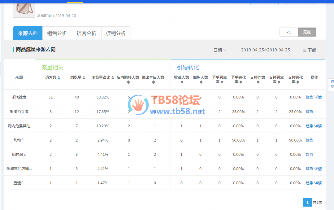Switch to 无线 wireless view toggle
This screenshot has width=334, height=210.
[307, 32]
